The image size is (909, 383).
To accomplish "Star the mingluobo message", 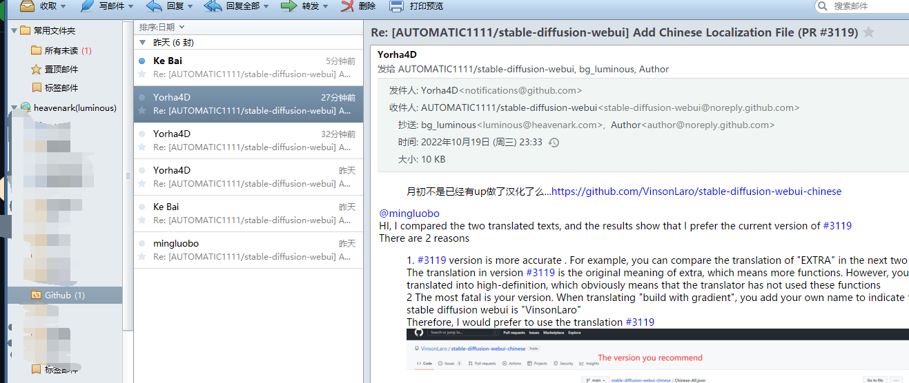I will 142,256.
